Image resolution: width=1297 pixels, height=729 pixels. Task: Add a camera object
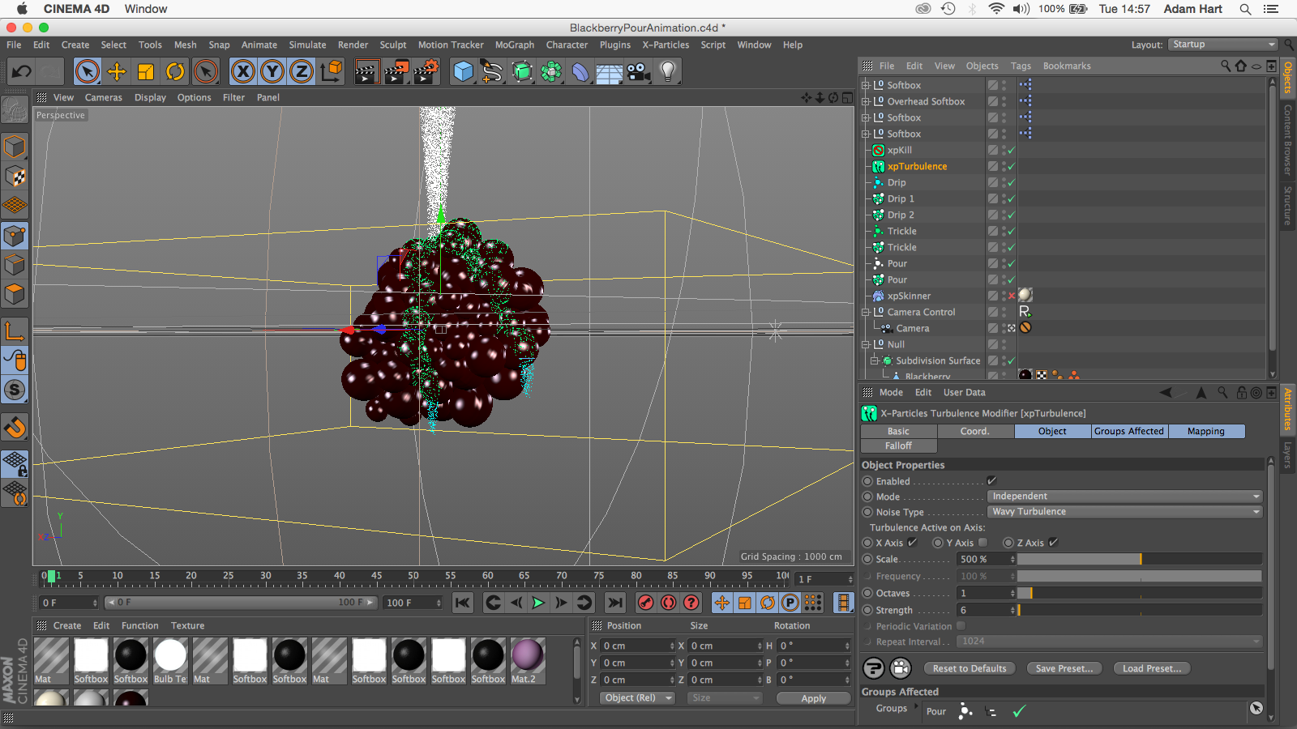tap(639, 71)
